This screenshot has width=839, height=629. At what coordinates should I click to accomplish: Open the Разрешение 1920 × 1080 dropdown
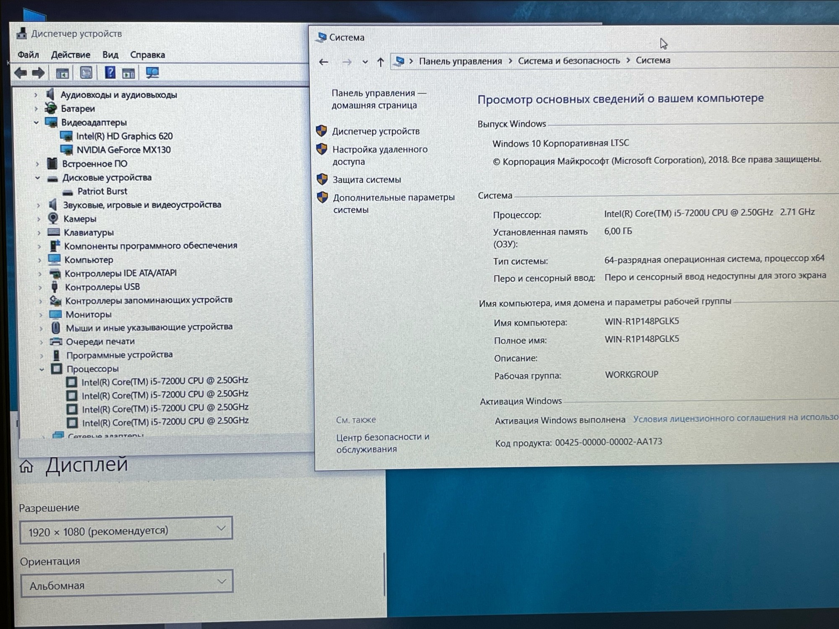point(126,530)
